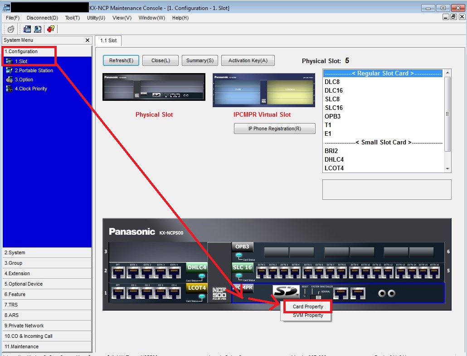Click the Activation Key(A) button

(248, 60)
